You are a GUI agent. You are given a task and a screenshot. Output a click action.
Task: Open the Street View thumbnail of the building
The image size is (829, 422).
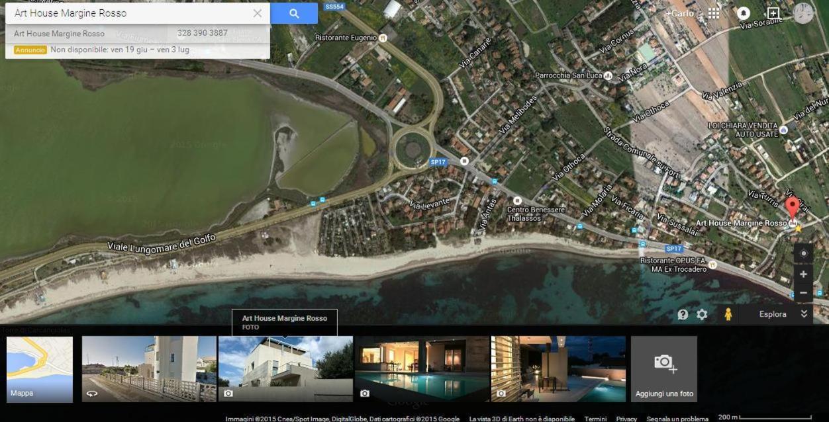click(149, 369)
